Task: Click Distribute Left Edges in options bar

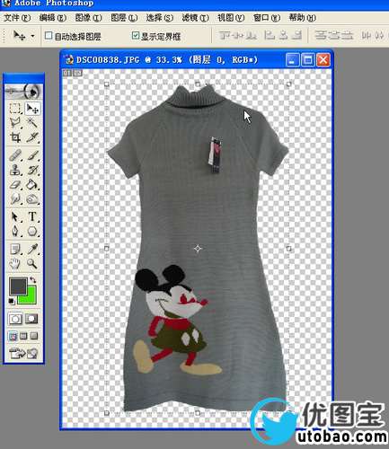Action: 366,36
